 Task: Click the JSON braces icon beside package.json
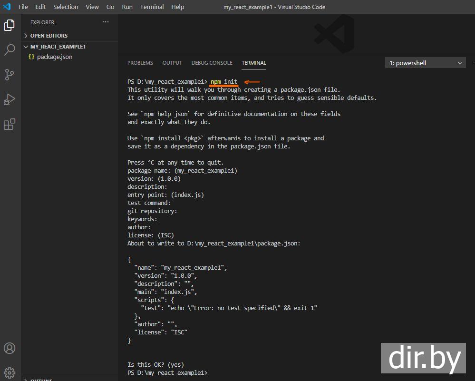coord(31,57)
